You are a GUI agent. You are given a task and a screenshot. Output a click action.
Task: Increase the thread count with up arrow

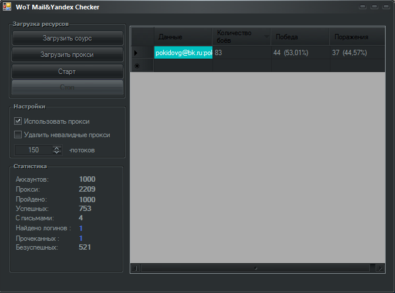tap(57, 148)
